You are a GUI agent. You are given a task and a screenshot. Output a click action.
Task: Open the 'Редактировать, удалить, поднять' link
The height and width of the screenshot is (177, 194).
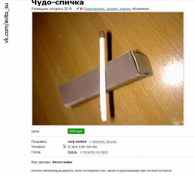[107, 9]
